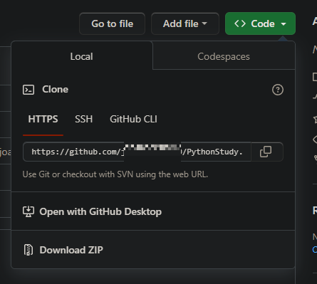Select the SSH clone option
Image resolution: width=317 pixels, height=284 pixels.
pos(83,119)
